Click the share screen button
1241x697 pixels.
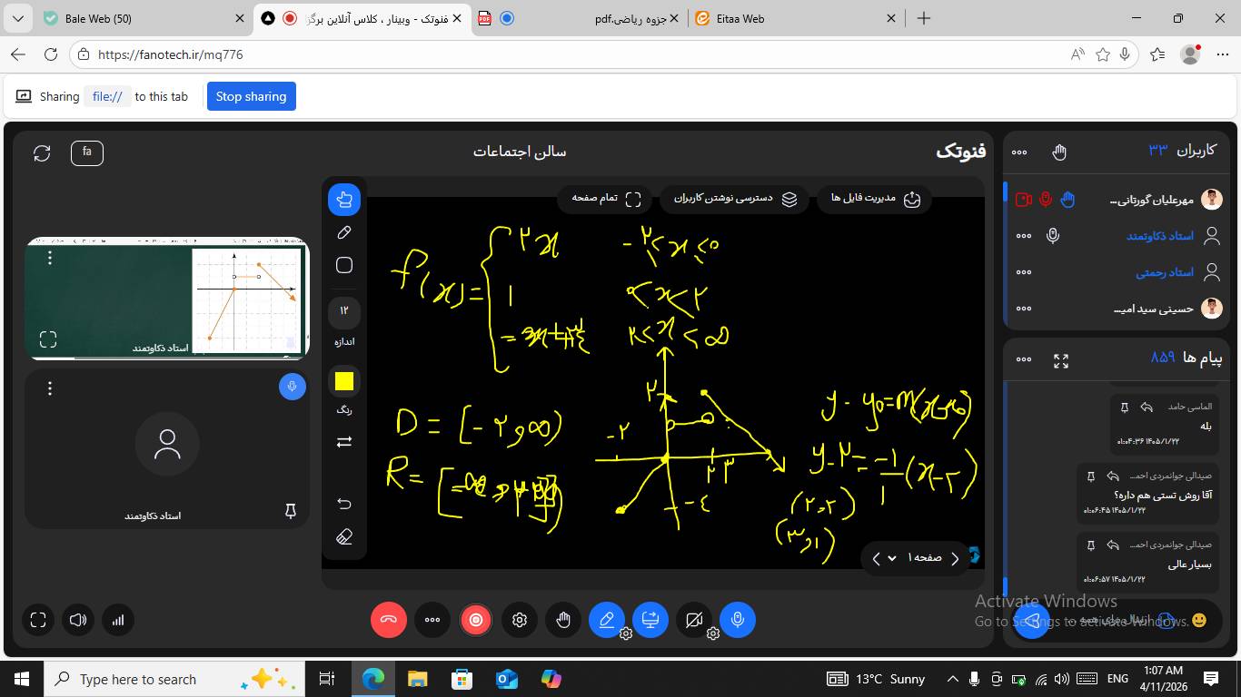click(x=650, y=620)
